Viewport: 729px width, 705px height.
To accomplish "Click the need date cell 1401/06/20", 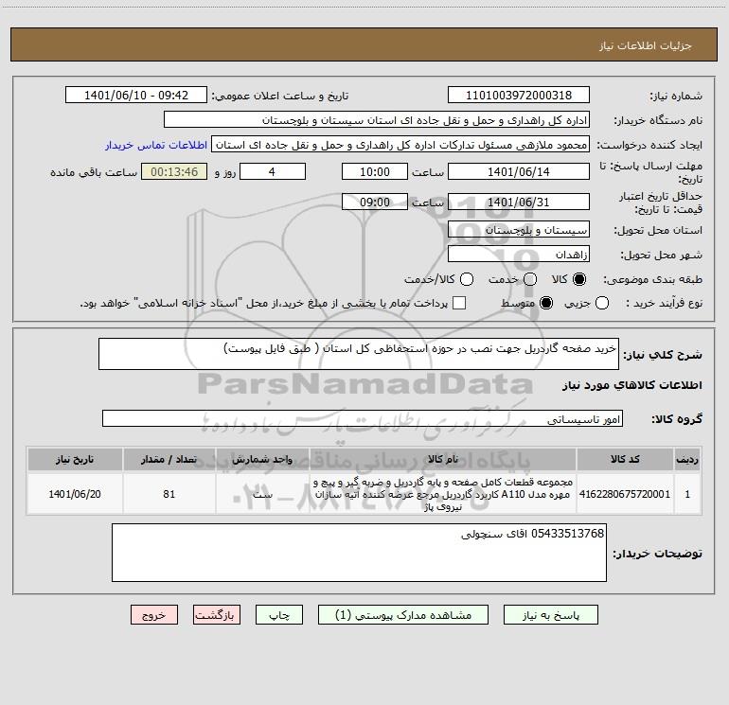I will coord(75,494).
